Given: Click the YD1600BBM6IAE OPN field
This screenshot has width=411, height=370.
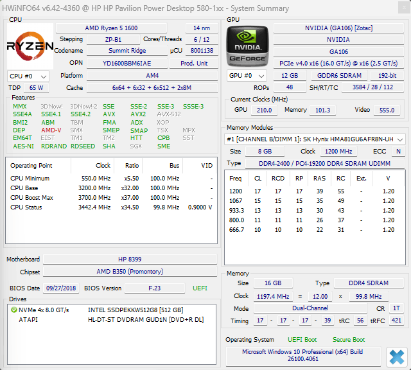Looking at the screenshot, I should click(x=127, y=64).
